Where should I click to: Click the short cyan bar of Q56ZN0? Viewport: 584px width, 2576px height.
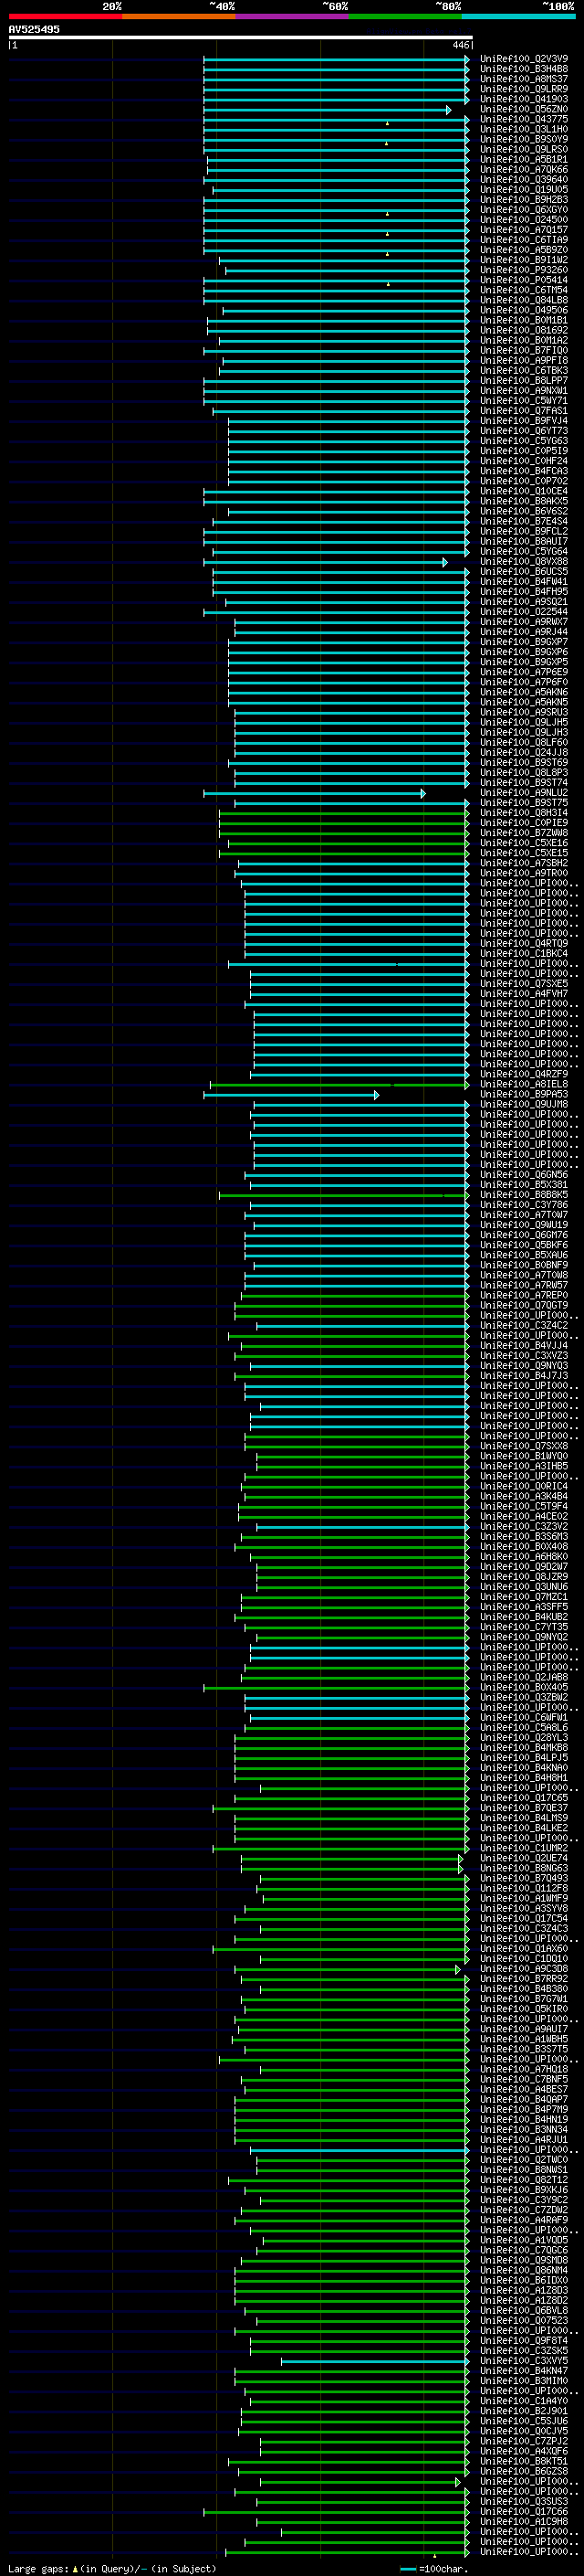point(328,110)
